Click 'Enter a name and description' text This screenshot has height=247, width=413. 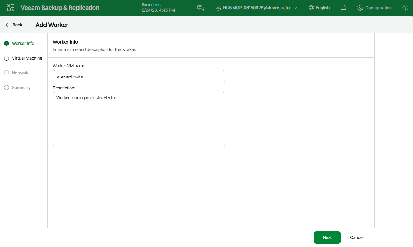point(94,49)
